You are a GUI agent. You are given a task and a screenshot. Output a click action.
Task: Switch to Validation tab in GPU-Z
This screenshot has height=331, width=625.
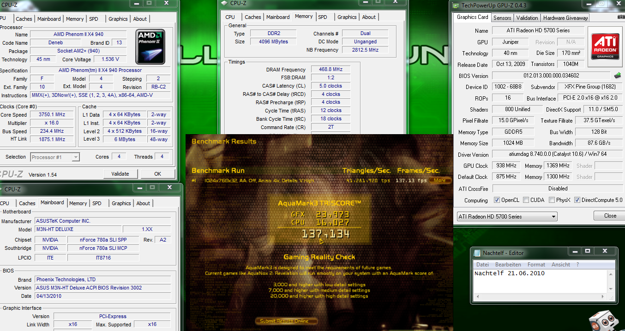(527, 18)
